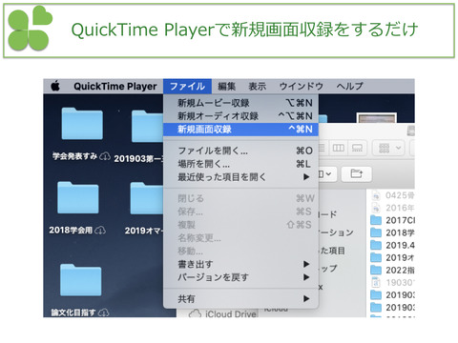Choose ファイルを開く… menu entry
The width and height of the screenshot is (458, 343).
pyautogui.click(x=240, y=151)
